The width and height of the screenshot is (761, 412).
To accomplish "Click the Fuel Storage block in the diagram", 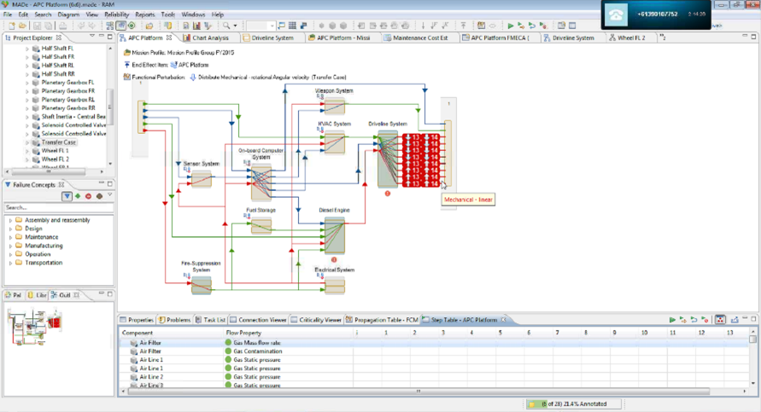I will coord(261,226).
